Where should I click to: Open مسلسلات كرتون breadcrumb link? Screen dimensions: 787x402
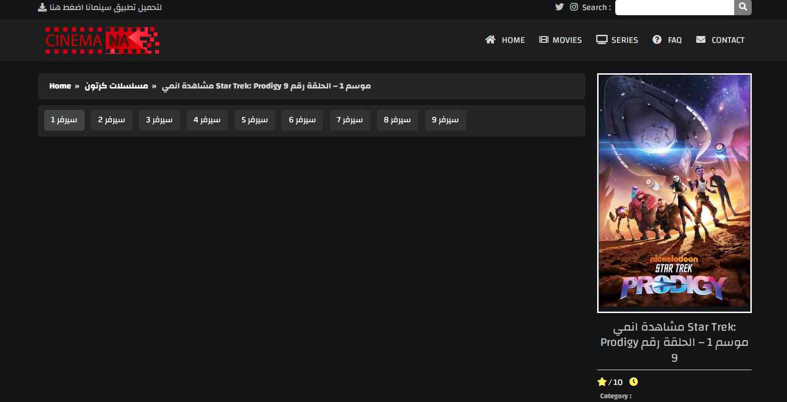point(116,86)
